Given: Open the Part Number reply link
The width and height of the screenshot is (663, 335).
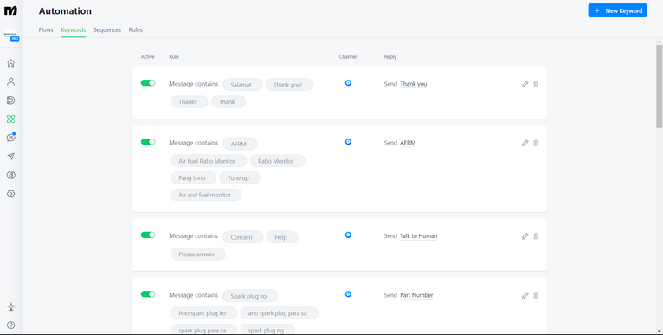Looking at the screenshot, I should [416, 295].
